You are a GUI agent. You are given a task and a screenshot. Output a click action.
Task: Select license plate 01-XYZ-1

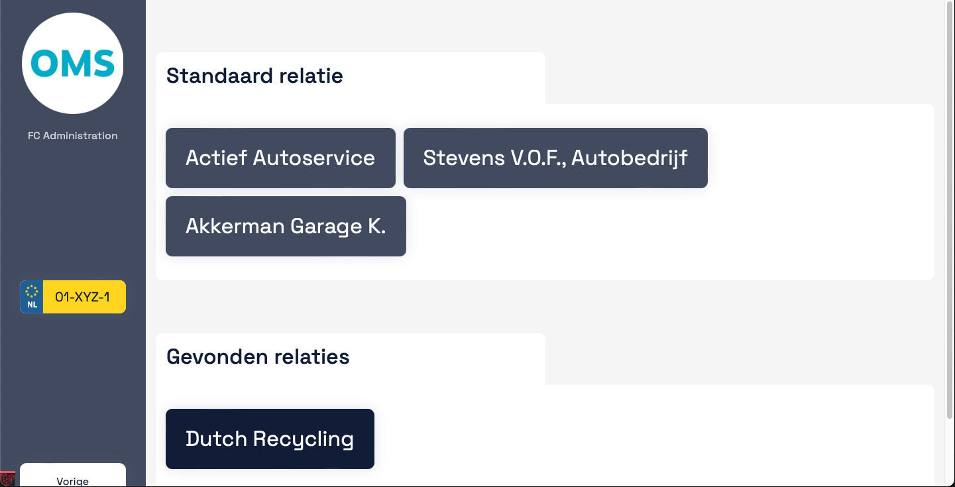pos(73,297)
